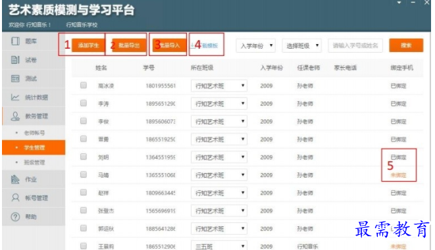This screenshot has width=435, height=250.
Task: Open the 三五班 class dropdown
Action: [219, 246]
